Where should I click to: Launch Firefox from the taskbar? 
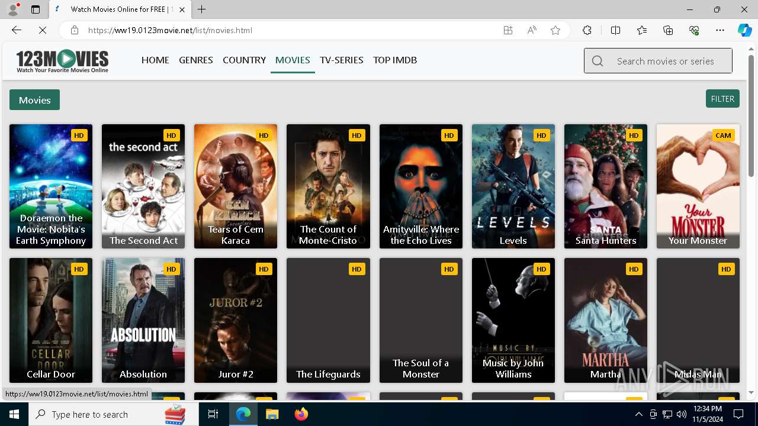point(301,414)
